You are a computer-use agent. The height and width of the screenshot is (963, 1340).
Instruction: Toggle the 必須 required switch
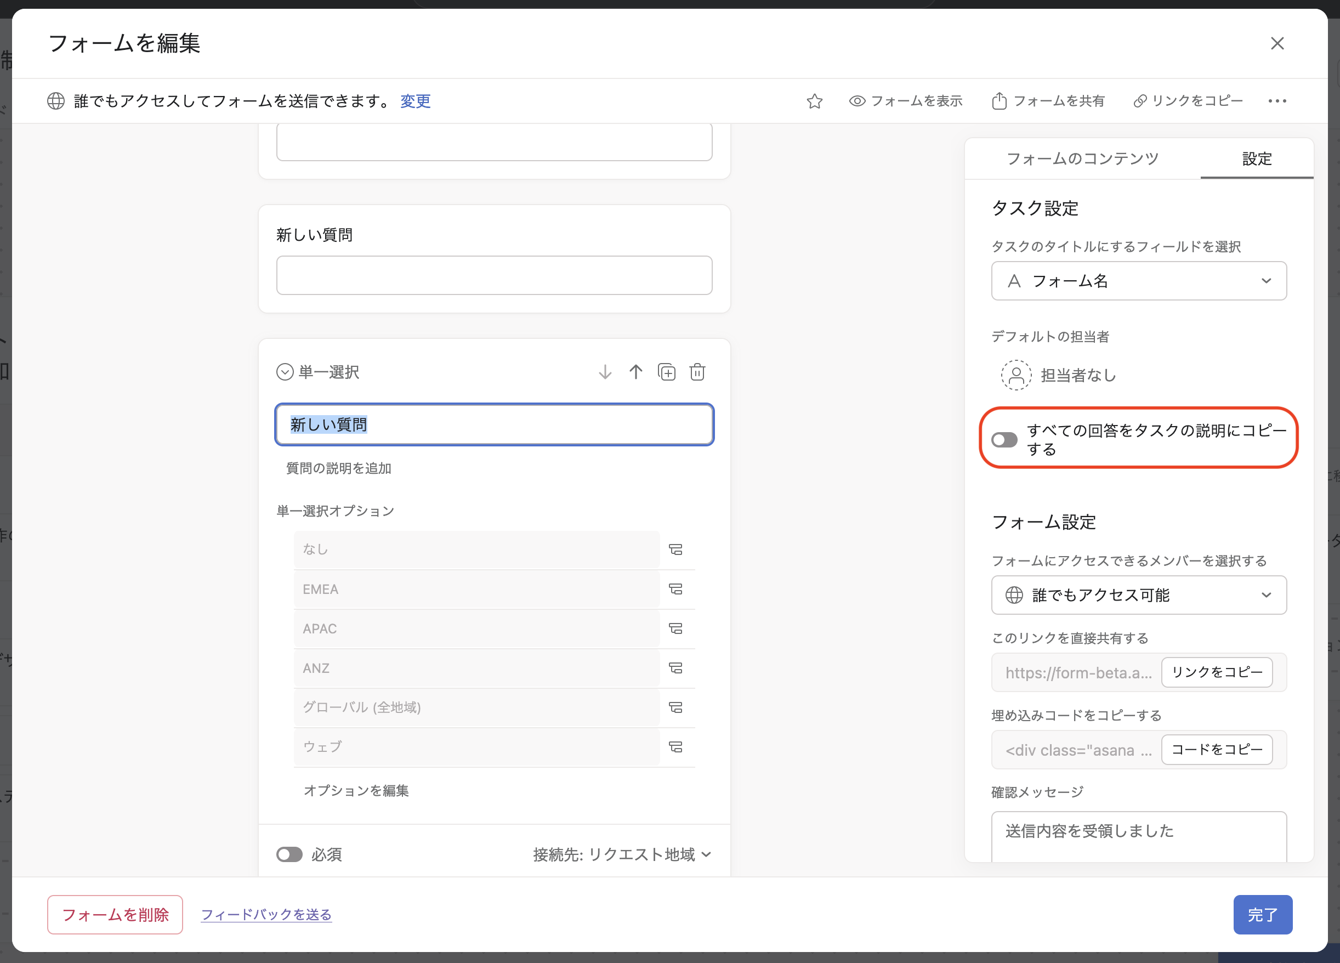289,854
